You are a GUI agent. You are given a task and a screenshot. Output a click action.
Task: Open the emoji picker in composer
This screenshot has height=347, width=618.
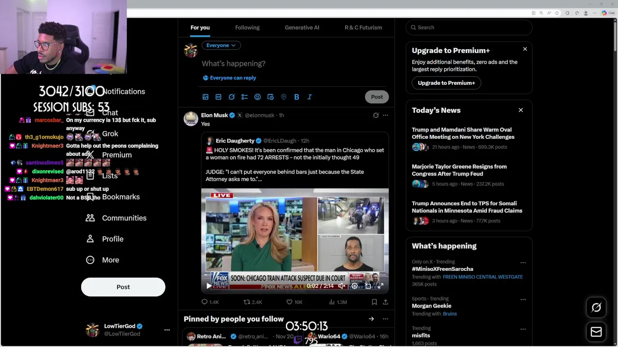[257, 97]
